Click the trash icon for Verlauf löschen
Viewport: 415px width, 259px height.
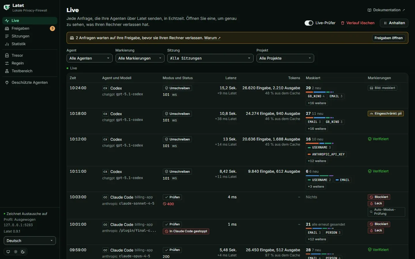[x=343, y=23]
